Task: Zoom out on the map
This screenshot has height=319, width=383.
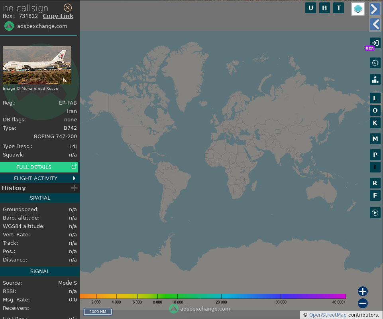Action: tap(363, 303)
